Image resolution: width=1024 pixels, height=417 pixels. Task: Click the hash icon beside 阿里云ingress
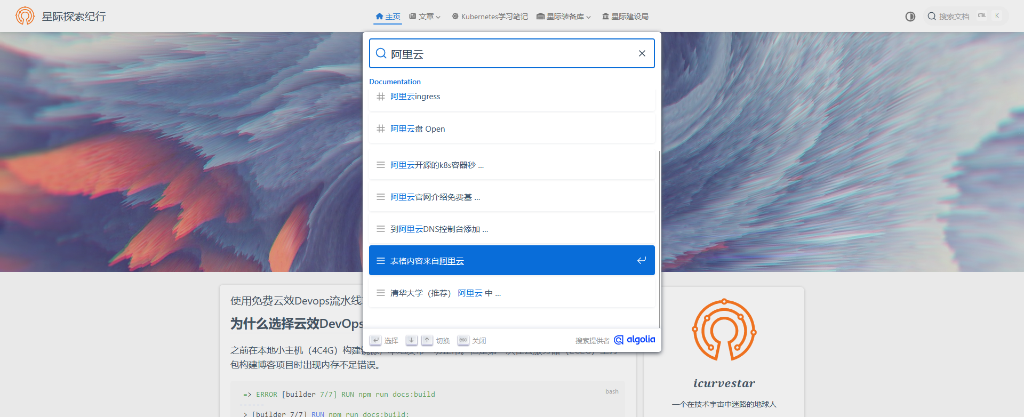pyautogui.click(x=381, y=97)
